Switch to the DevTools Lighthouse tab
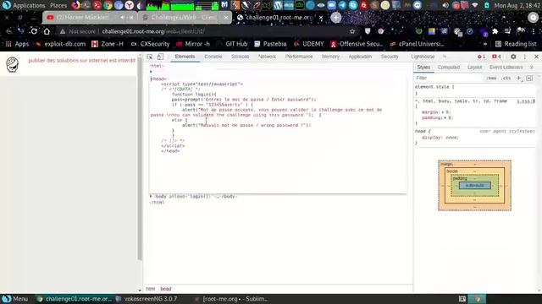The image size is (542, 304). coord(423,57)
